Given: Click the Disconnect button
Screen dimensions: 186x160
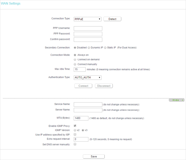Looking at the screenshot, I should coord(104,86).
